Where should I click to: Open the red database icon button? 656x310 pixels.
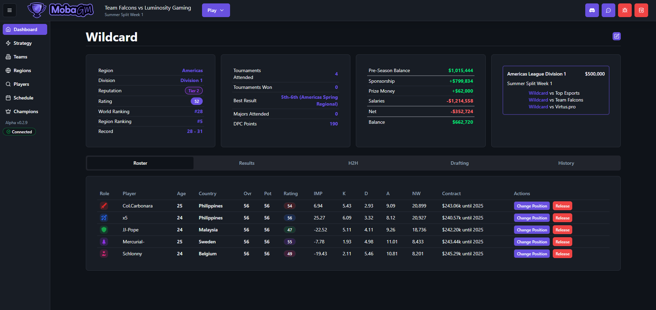(641, 10)
